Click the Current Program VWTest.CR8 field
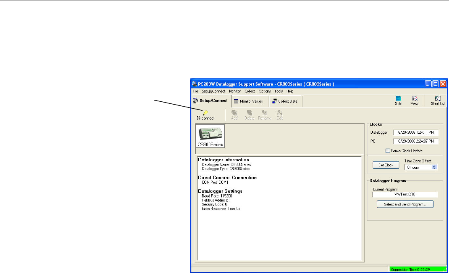449x273 pixels. pos(405,195)
